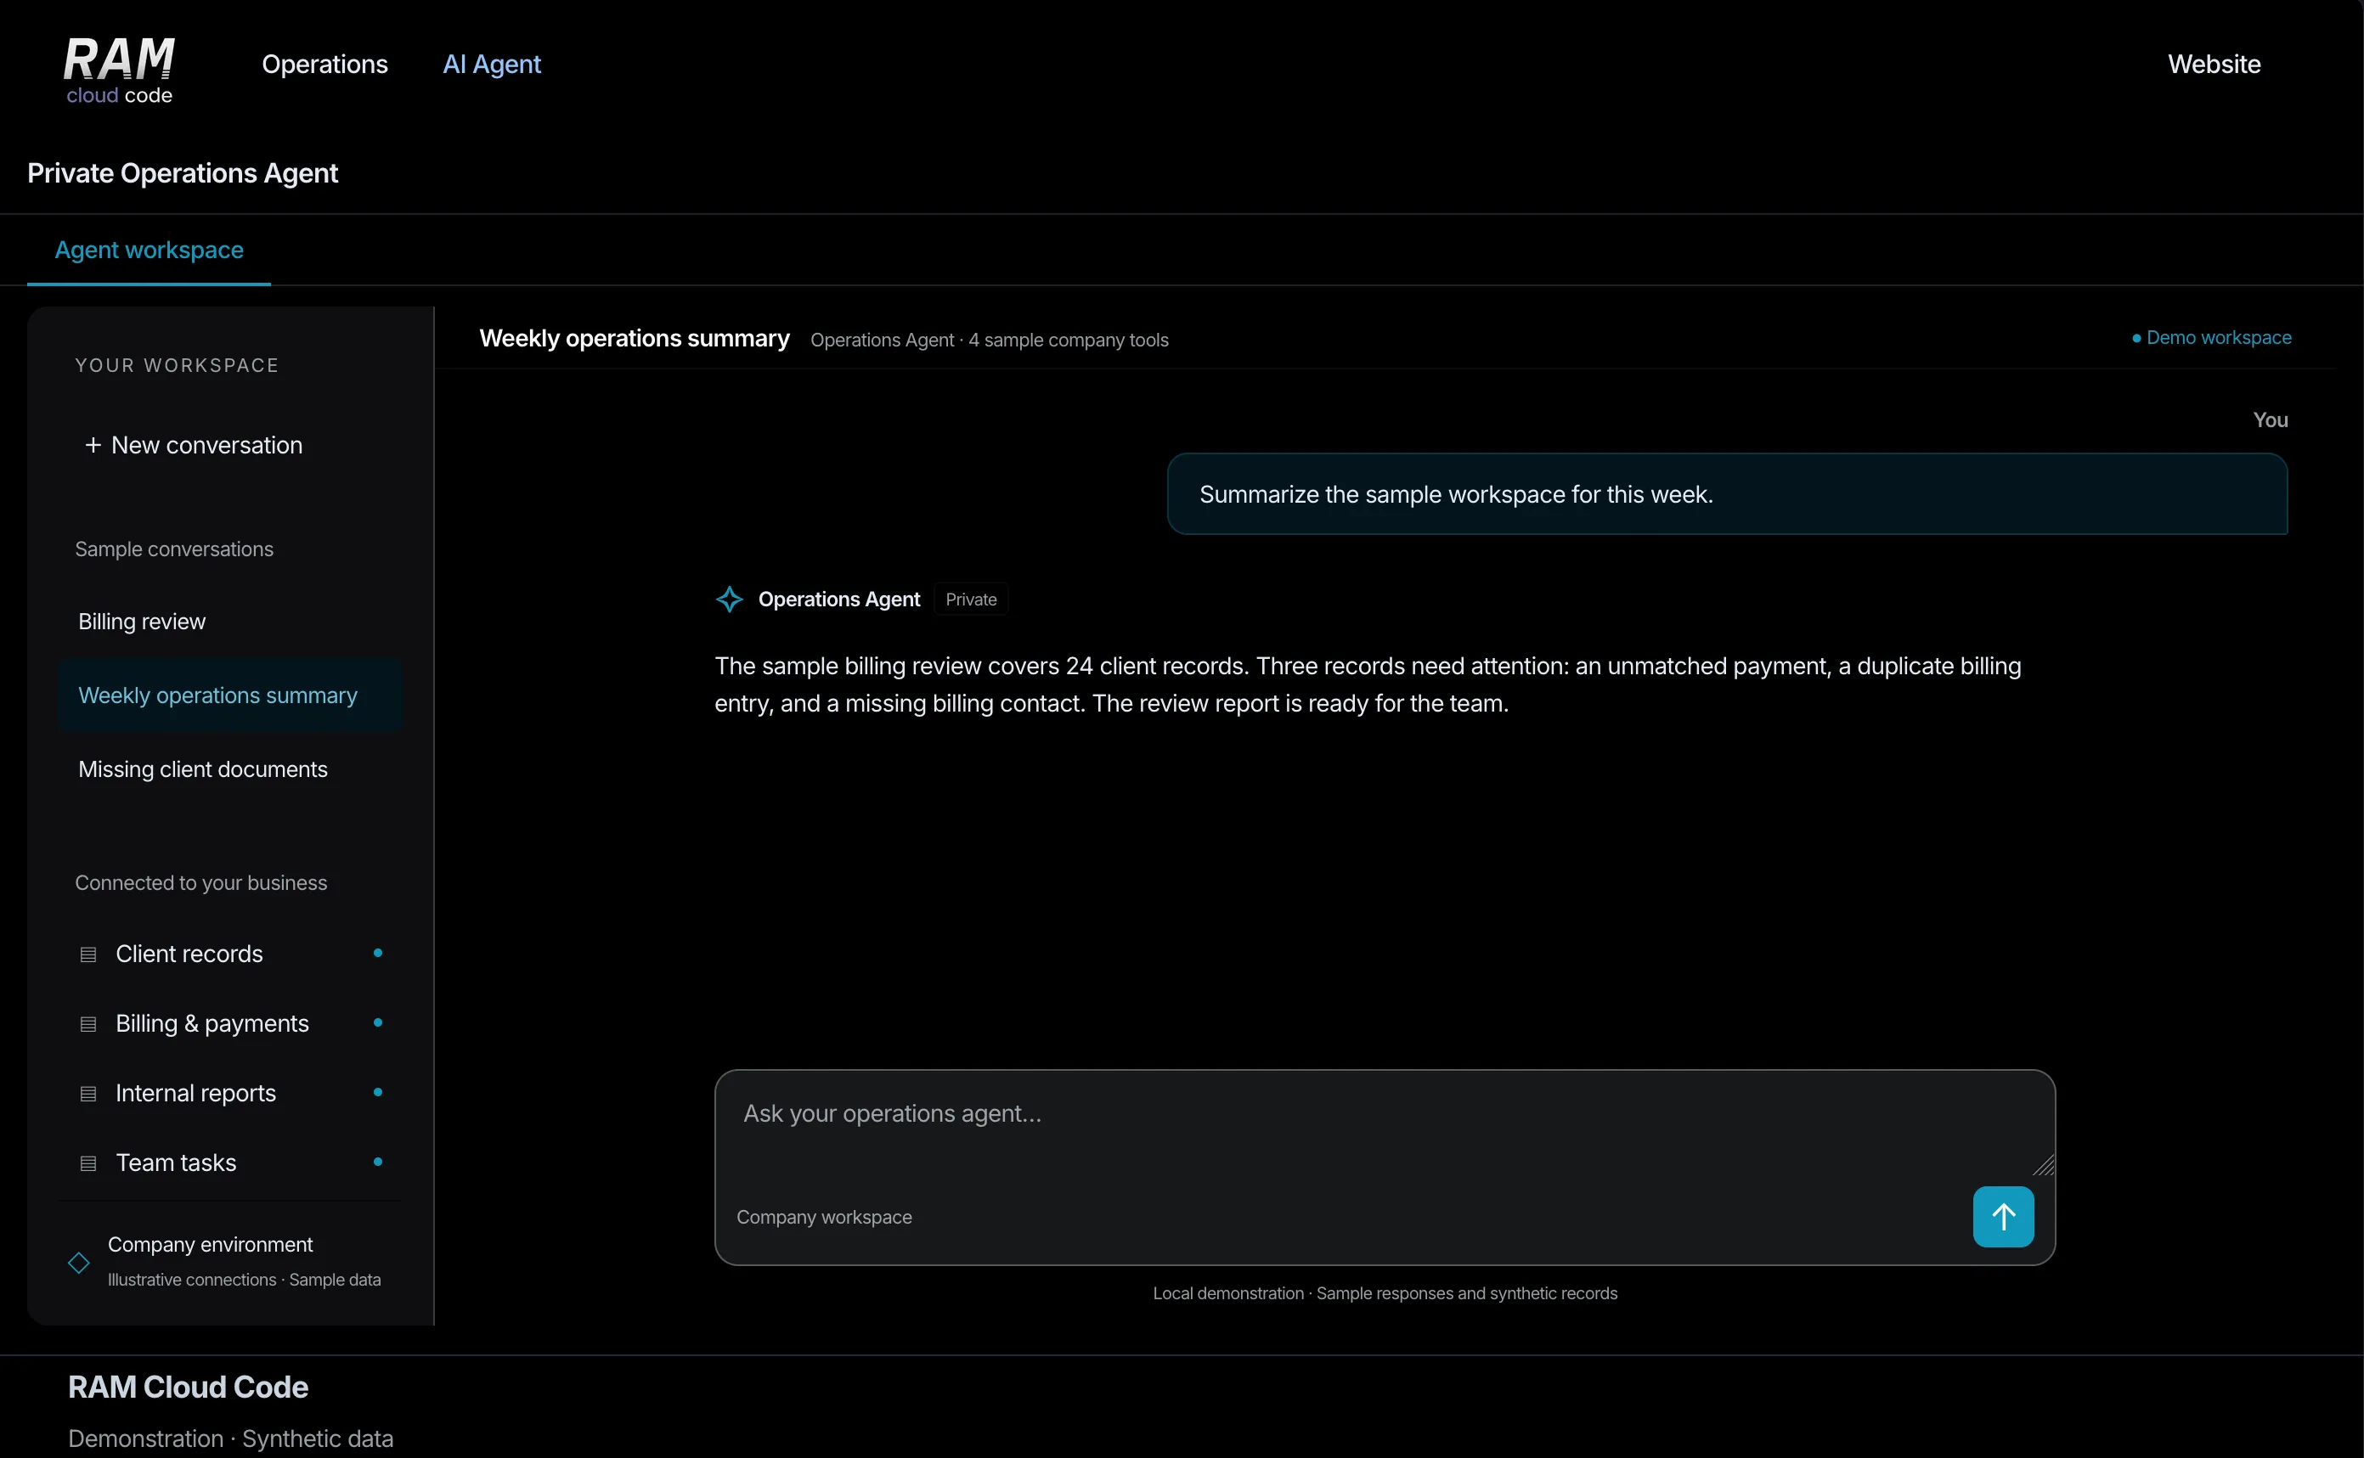
Task: Click the Sample conversations heading
Action: tap(175, 549)
